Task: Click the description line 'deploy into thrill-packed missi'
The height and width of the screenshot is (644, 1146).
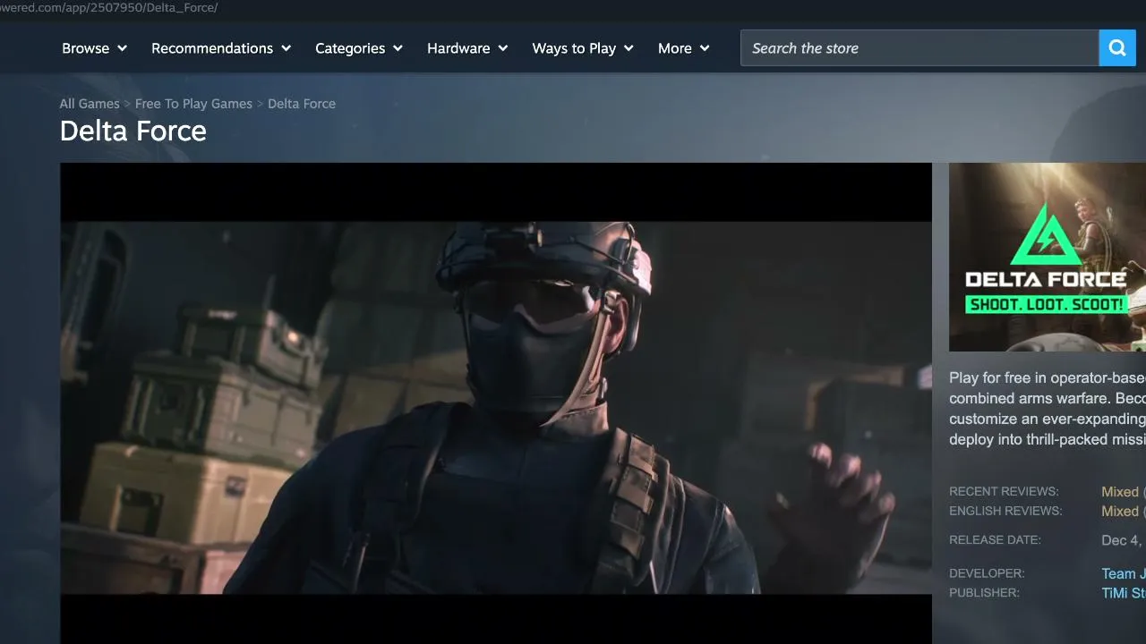Action: pos(1048,440)
